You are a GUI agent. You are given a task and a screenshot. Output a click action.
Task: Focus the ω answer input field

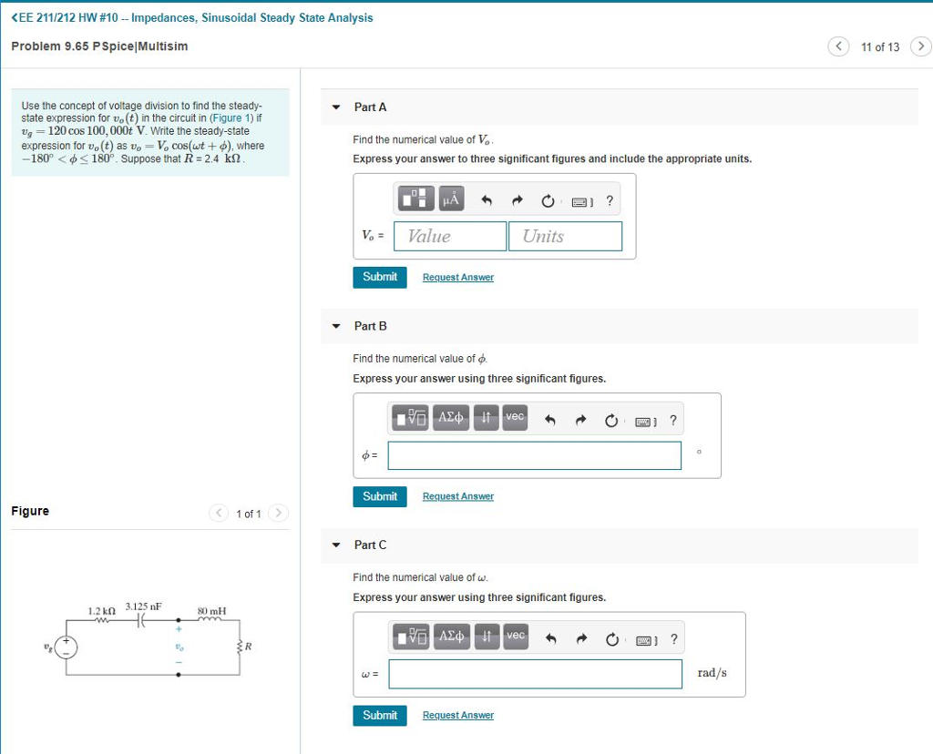[x=536, y=674]
